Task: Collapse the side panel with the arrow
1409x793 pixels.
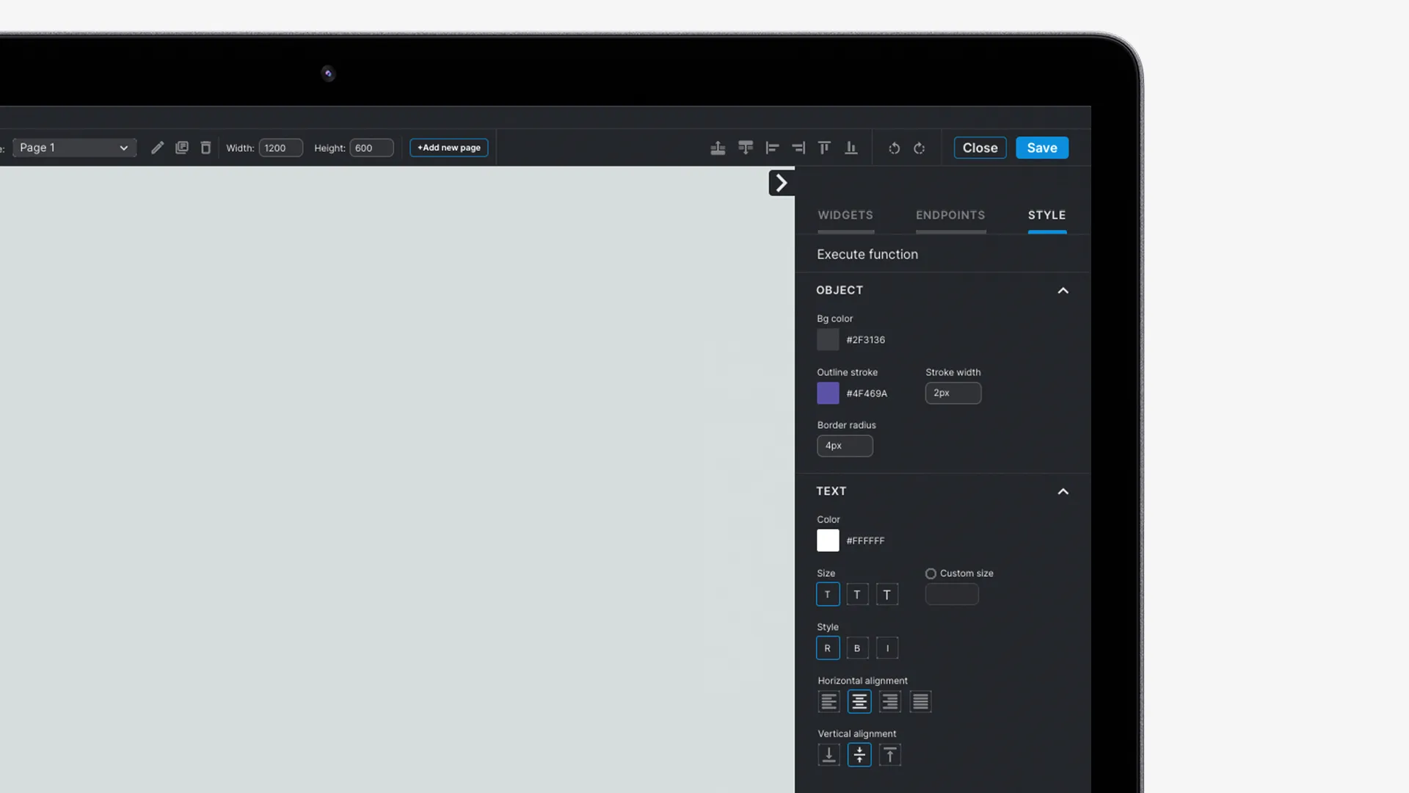Action: (782, 183)
